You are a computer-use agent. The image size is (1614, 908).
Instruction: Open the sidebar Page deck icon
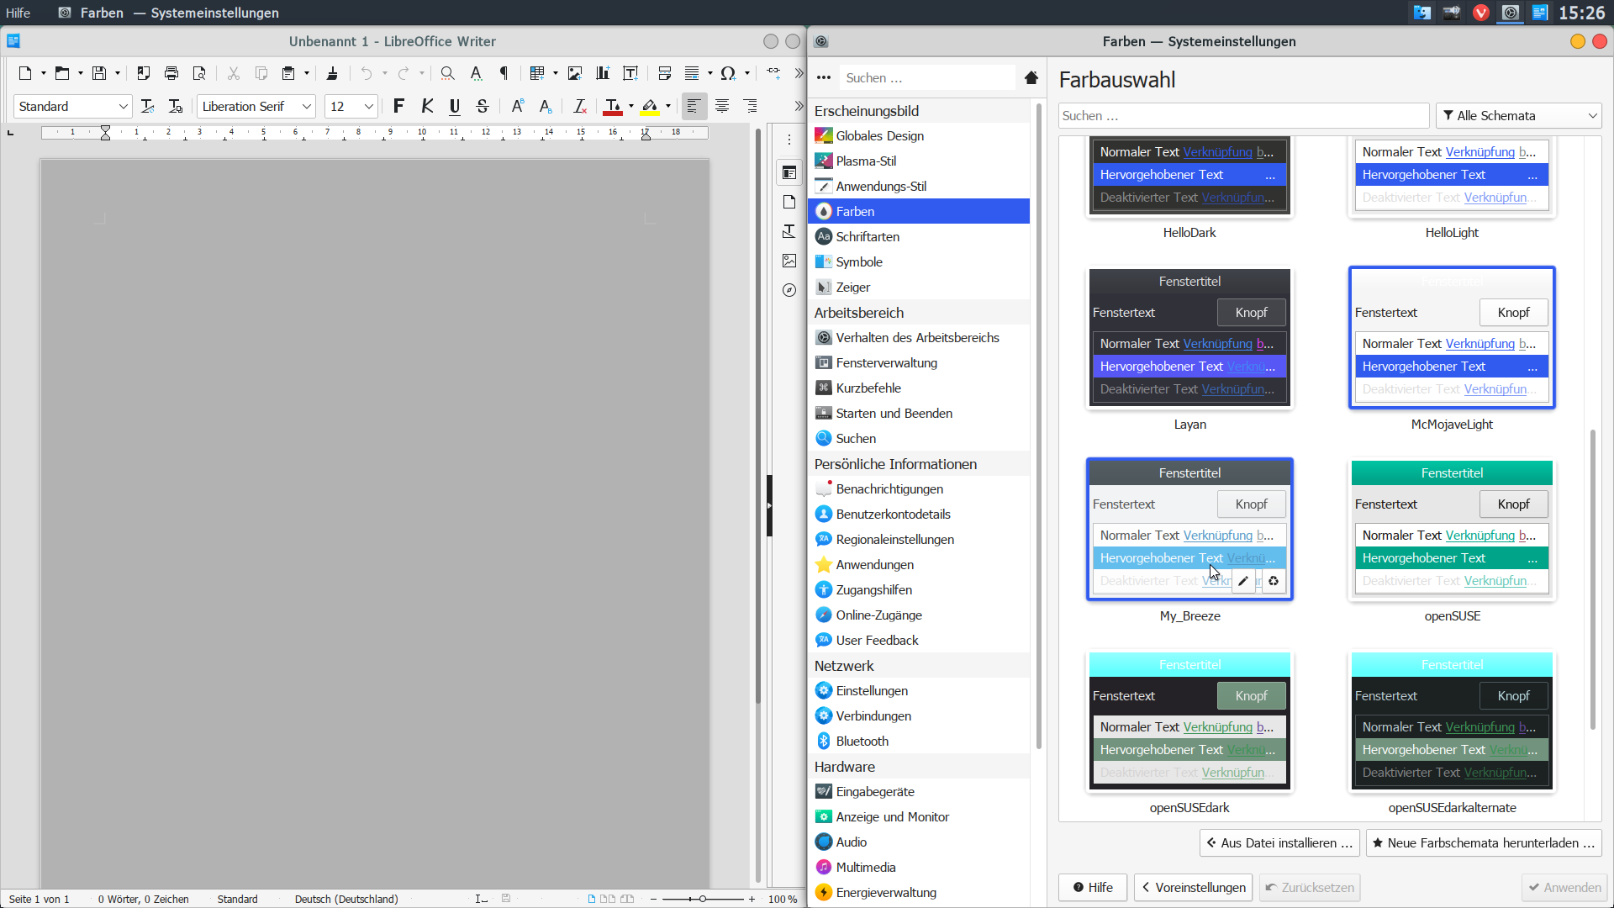click(789, 202)
